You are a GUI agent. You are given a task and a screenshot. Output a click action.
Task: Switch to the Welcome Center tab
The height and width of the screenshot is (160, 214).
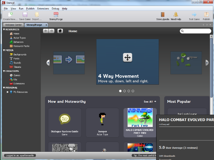[14, 25]
